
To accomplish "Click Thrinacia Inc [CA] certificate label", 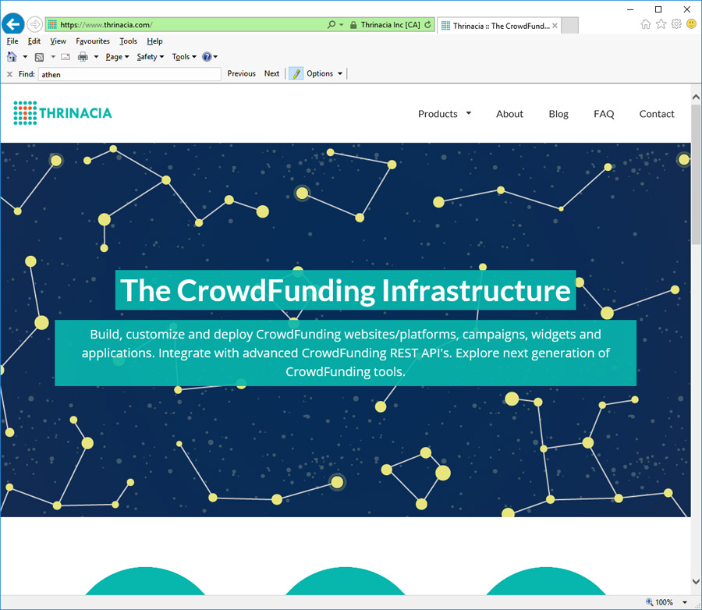I will coord(391,25).
